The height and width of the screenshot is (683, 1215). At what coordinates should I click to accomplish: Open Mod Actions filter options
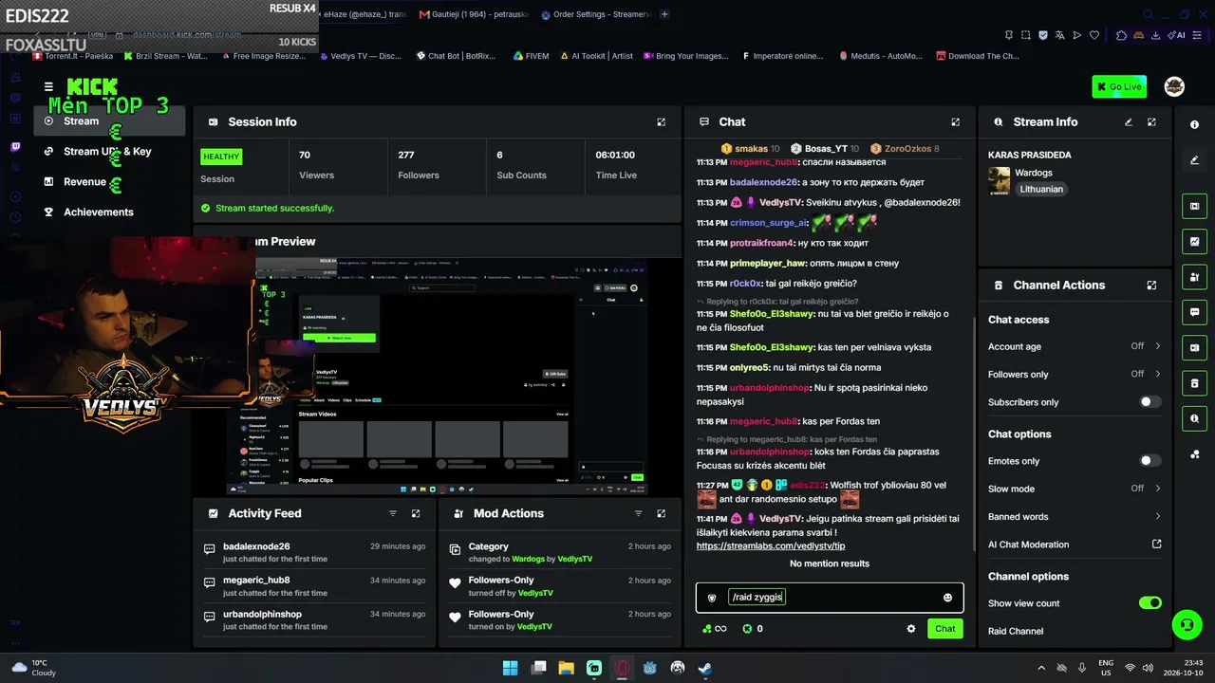pos(638,513)
